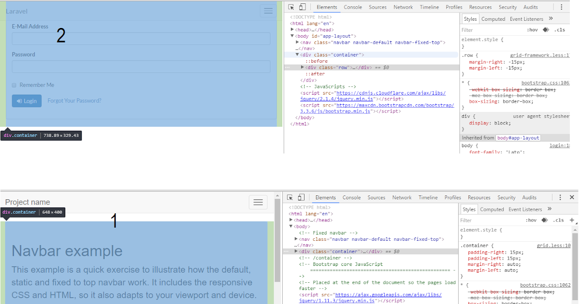
Task: Open Console tab in Laravel page DevTools
Action: (x=353, y=7)
